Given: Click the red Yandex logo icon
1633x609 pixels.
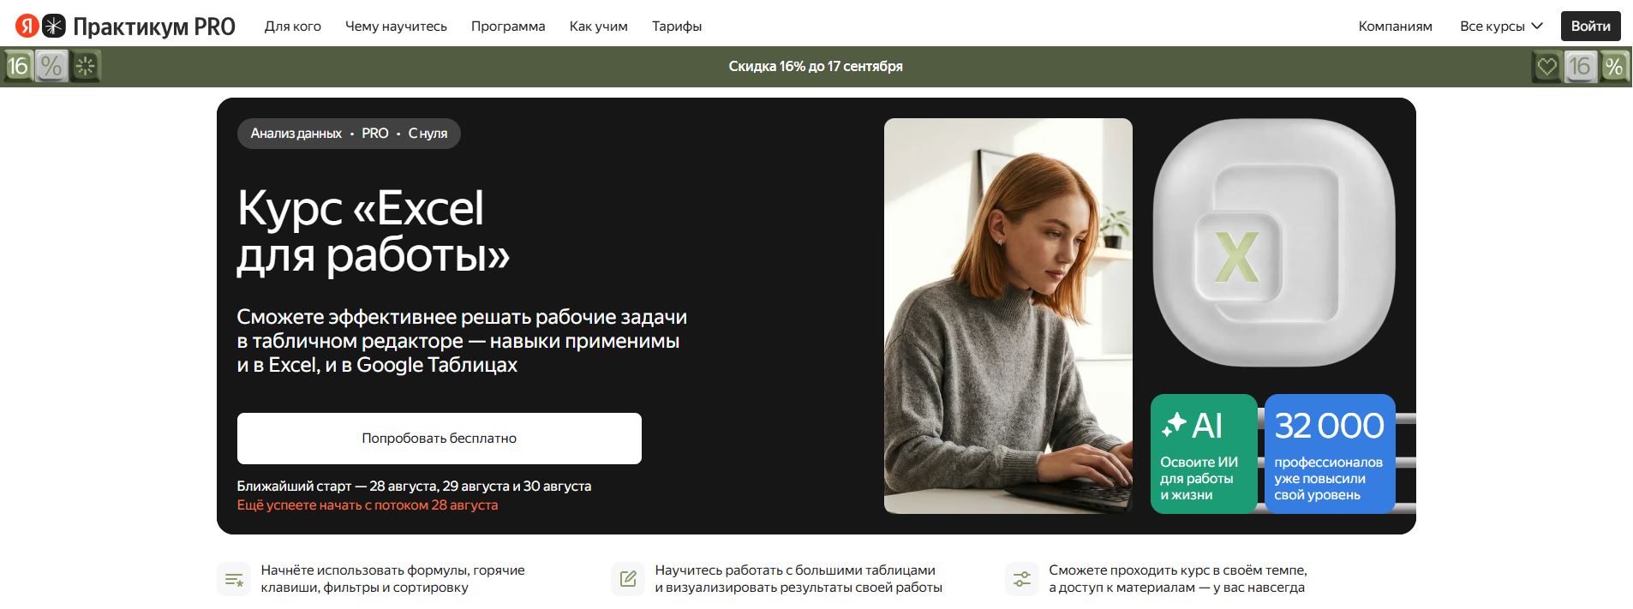Looking at the screenshot, I should pos(27,26).
